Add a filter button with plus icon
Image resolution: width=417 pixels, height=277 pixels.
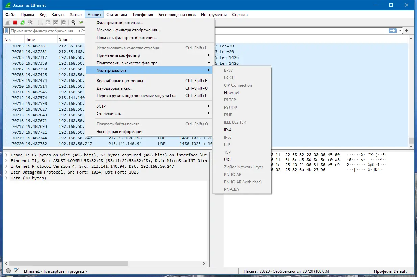click(x=407, y=31)
